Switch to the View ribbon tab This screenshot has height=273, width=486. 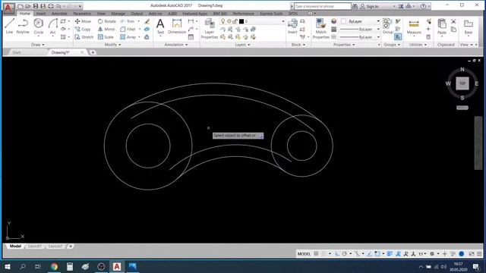[101, 14]
